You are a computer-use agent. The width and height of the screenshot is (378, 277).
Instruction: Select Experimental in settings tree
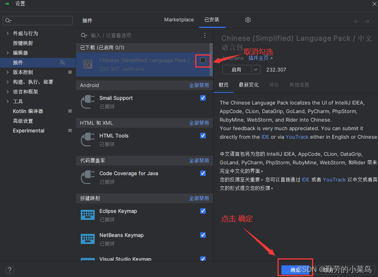pyautogui.click(x=28, y=131)
